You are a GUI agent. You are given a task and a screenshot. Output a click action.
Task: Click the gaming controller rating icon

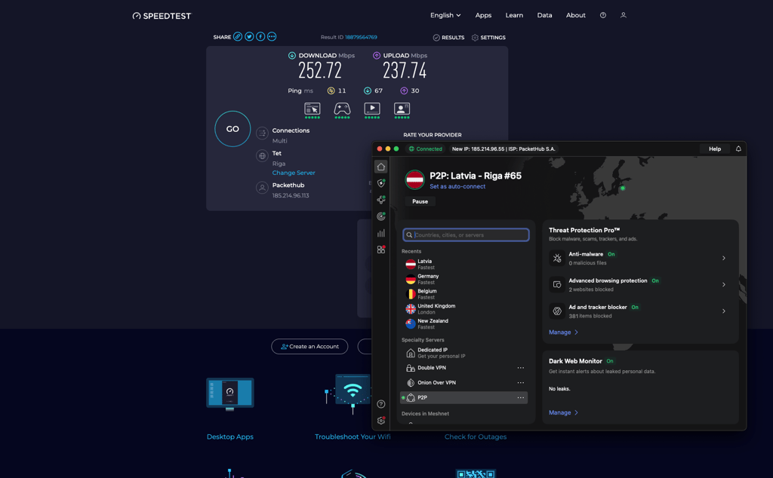pos(342,110)
